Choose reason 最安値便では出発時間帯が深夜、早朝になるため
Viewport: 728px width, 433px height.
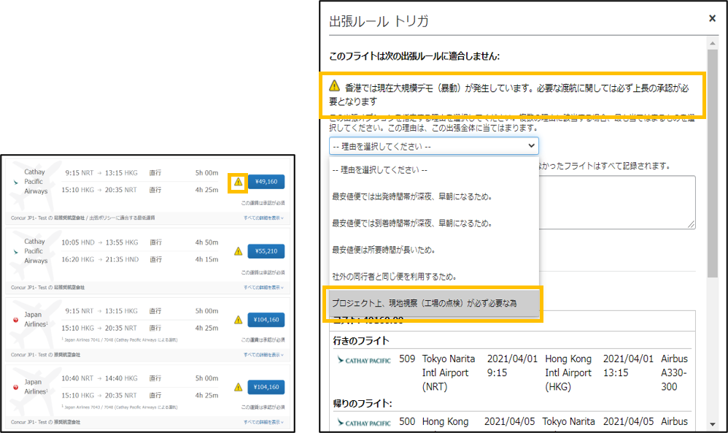coord(433,196)
